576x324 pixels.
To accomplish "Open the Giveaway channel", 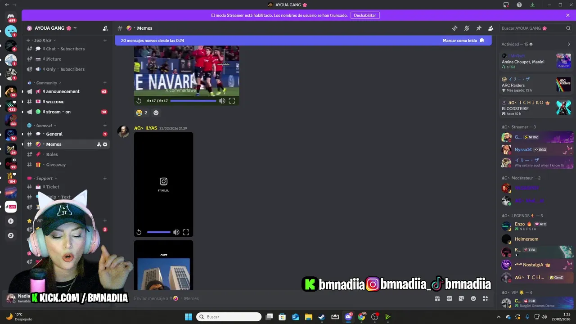I will [x=67, y=165].
